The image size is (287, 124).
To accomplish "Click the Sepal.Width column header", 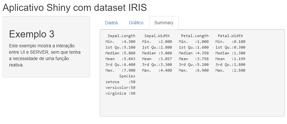I will coord(157,36).
